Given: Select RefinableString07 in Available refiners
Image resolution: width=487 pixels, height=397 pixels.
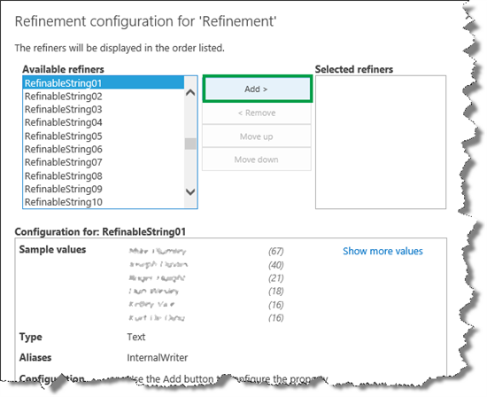Looking at the screenshot, I should point(104,162).
